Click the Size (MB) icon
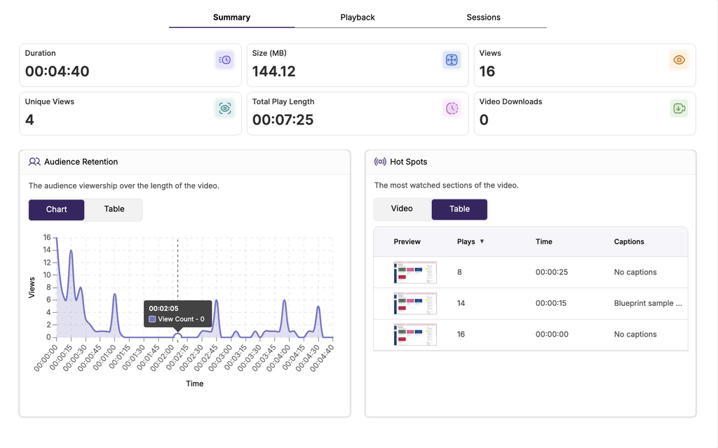This screenshot has width=718, height=448. pos(452,60)
